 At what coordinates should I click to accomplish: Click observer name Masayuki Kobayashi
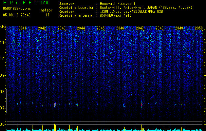[118, 4]
